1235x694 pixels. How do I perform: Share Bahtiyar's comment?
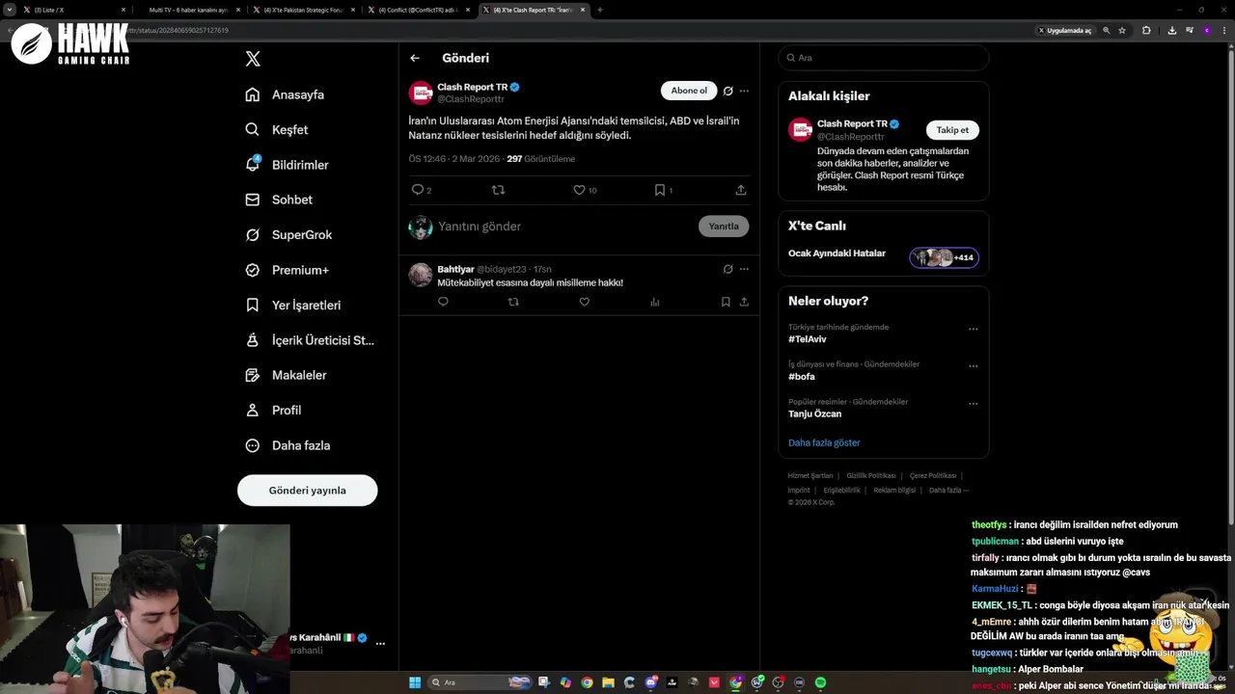744,302
